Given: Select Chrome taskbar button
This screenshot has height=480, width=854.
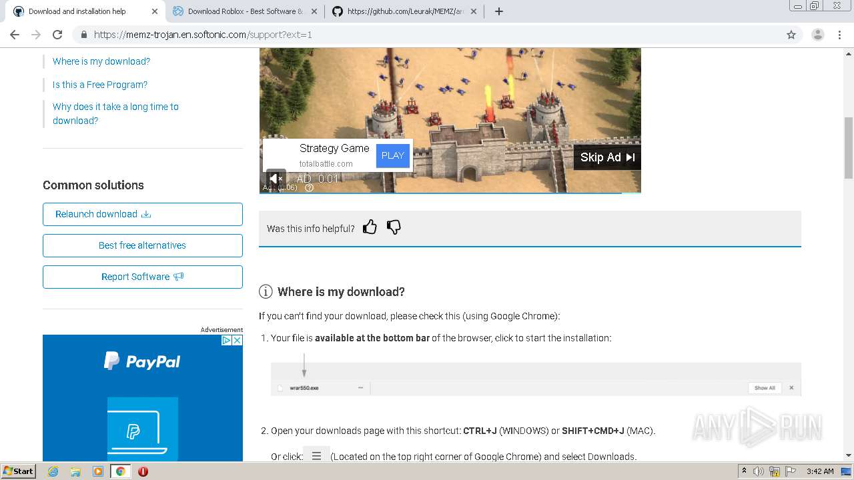Looking at the screenshot, I should 120,471.
